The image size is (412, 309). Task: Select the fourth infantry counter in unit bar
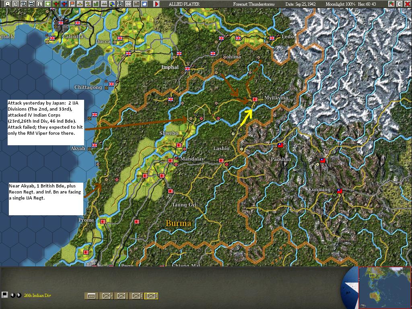tap(136, 296)
